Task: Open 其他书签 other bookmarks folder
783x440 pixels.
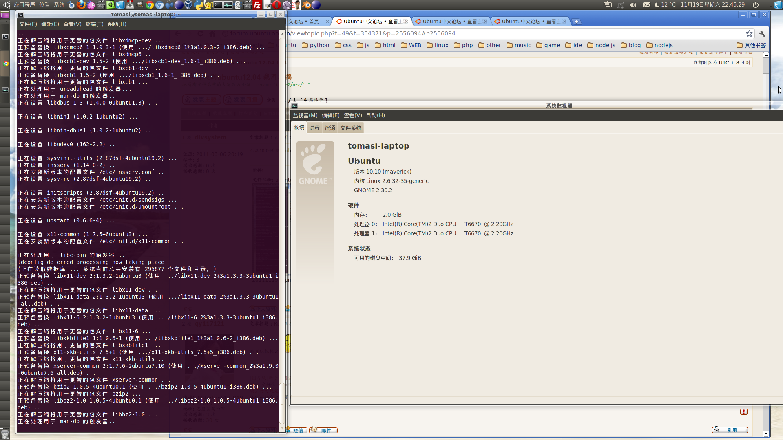Action: coord(751,45)
